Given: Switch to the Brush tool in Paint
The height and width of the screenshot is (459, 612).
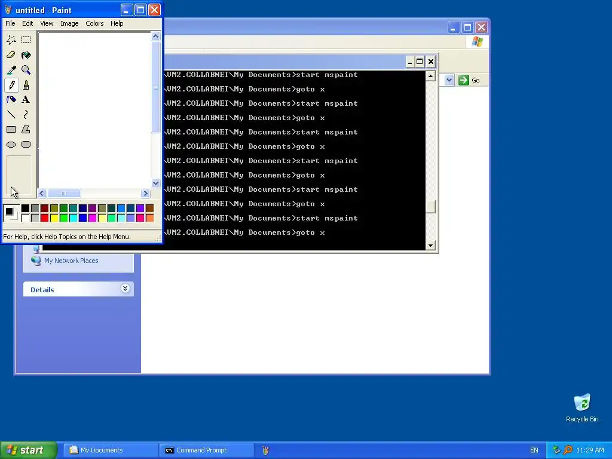Looking at the screenshot, I should coord(26,85).
